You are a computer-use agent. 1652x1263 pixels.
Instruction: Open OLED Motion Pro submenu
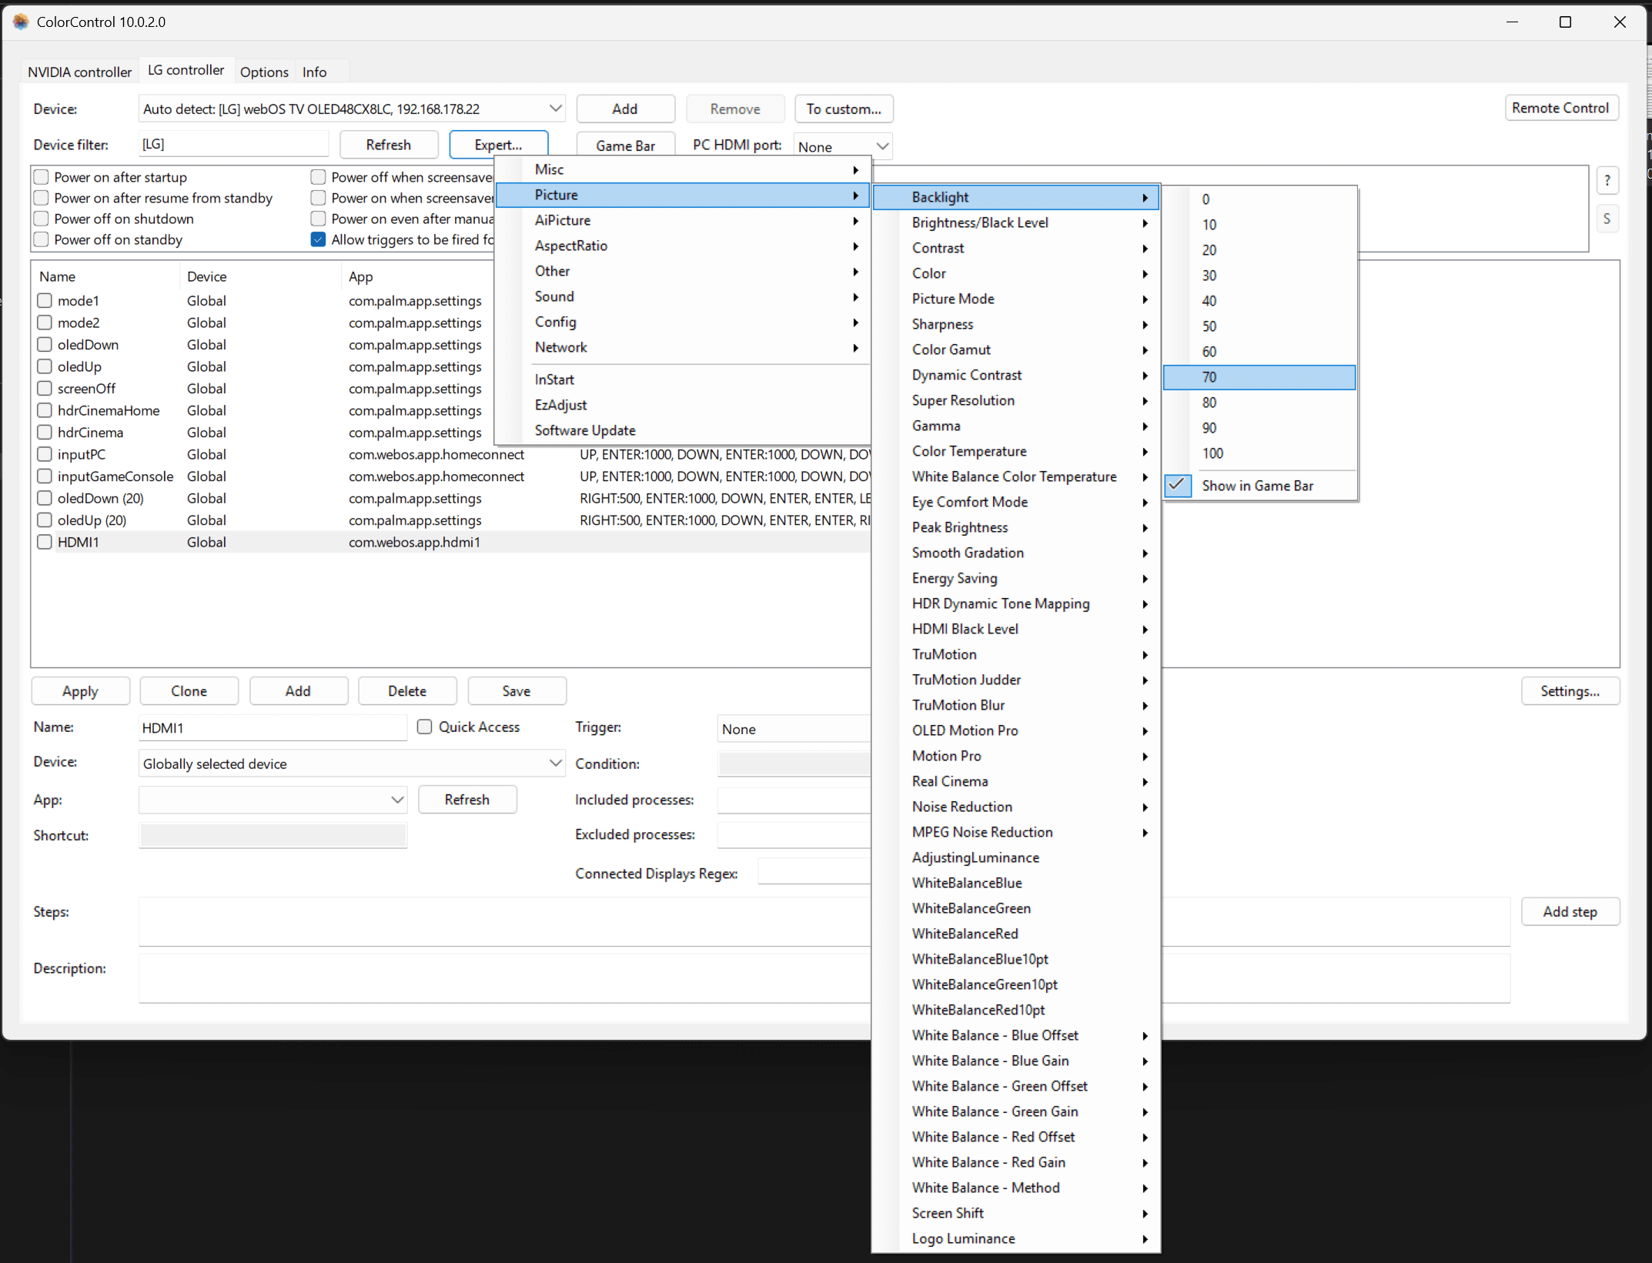pos(1016,730)
